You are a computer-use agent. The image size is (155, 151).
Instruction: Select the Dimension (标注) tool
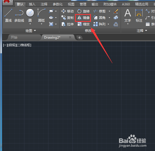click(139, 15)
